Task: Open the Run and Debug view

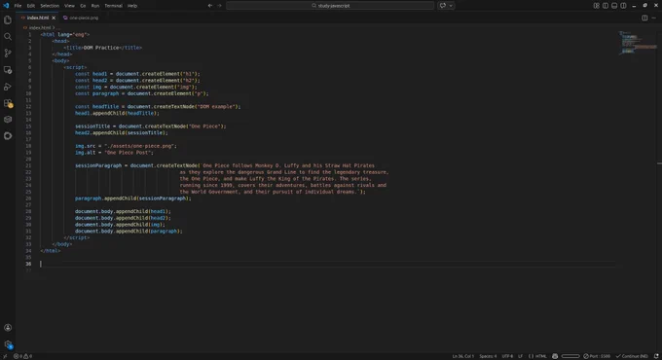Action: 8,87
